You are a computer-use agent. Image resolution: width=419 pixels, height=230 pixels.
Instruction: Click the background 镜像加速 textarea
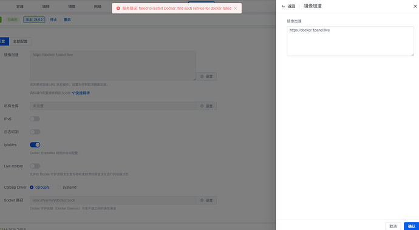113,66
